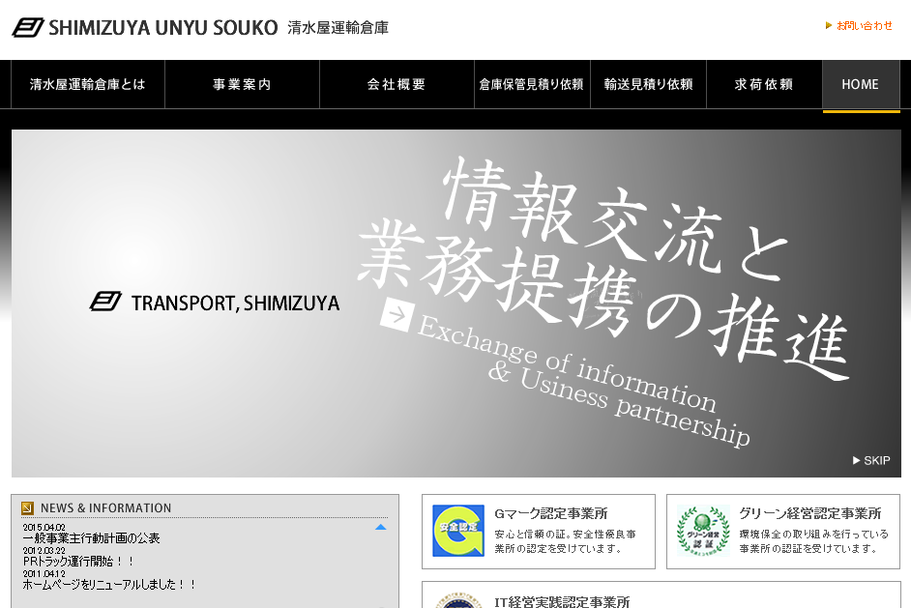Click the Transport, Shimizuya logo in banner
This screenshot has width=911, height=608.
215,303
